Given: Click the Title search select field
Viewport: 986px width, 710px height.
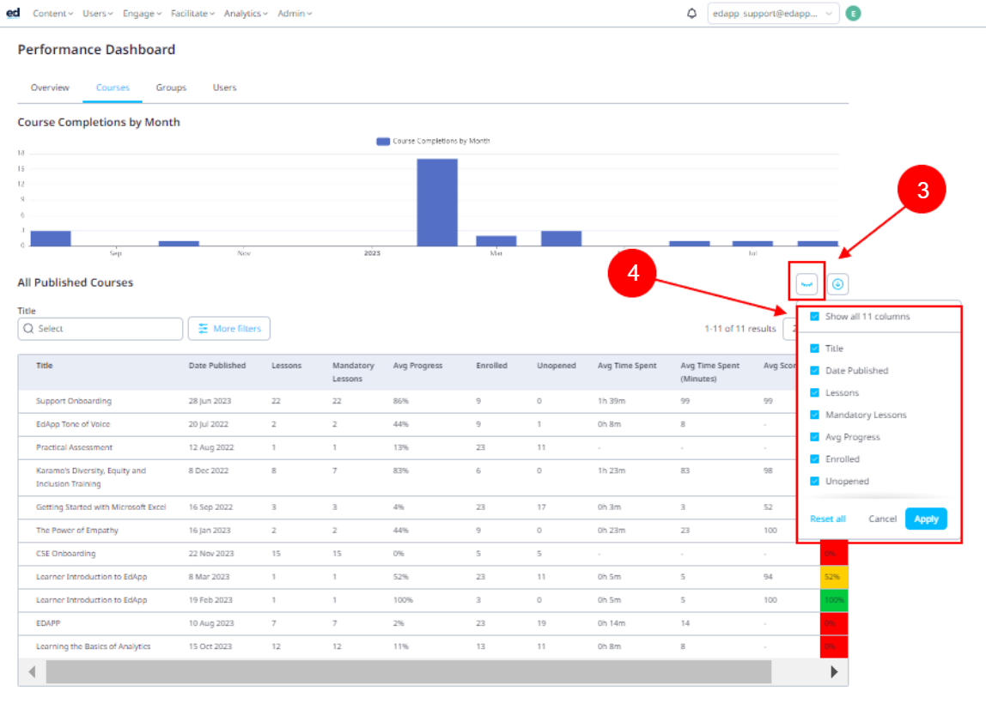Looking at the screenshot, I should (x=100, y=329).
